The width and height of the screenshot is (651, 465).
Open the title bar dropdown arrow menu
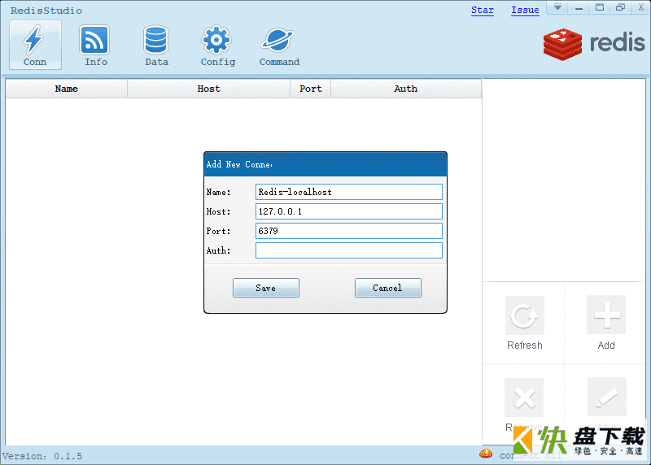coord(557,7)
